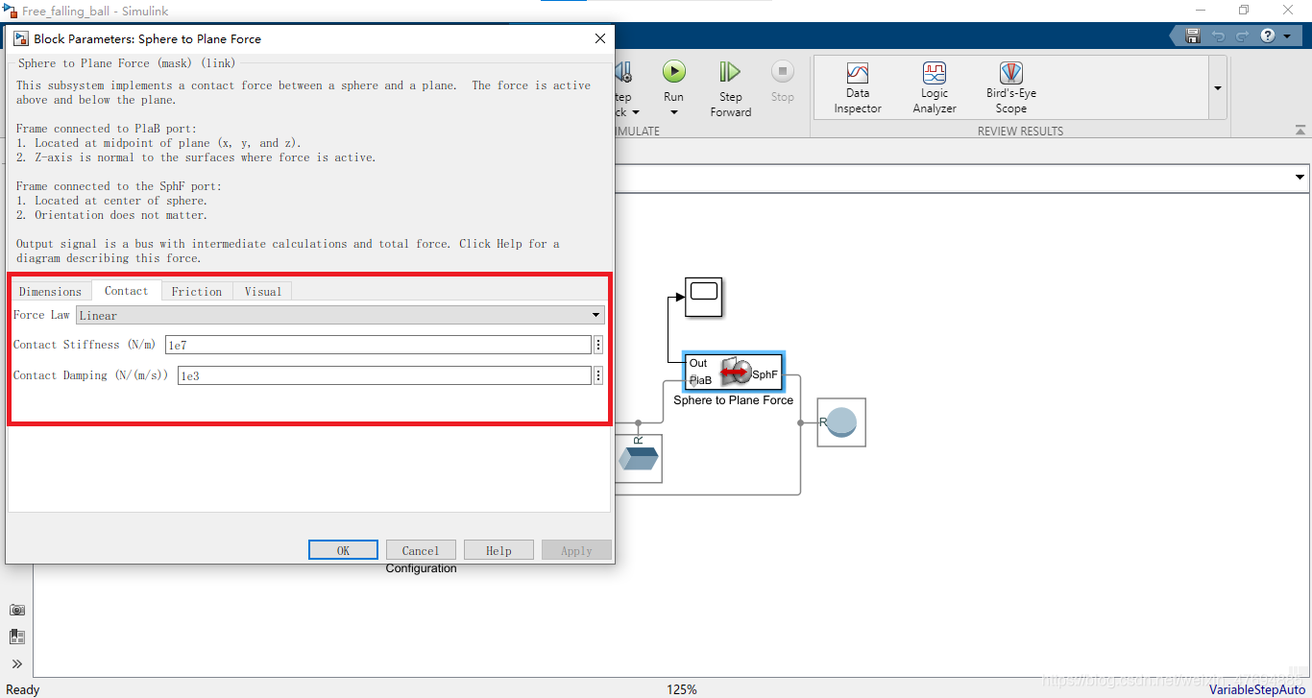Click the Sphere to Plane Force label
1312x698 pixels.
pos(733,400)
